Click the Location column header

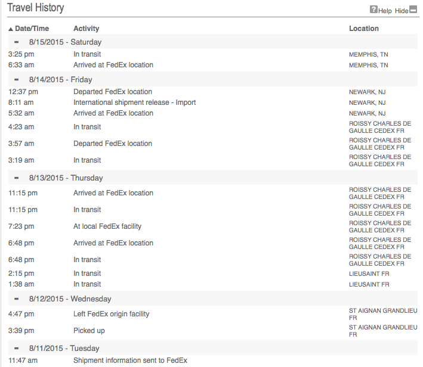(x=363, y=29)
